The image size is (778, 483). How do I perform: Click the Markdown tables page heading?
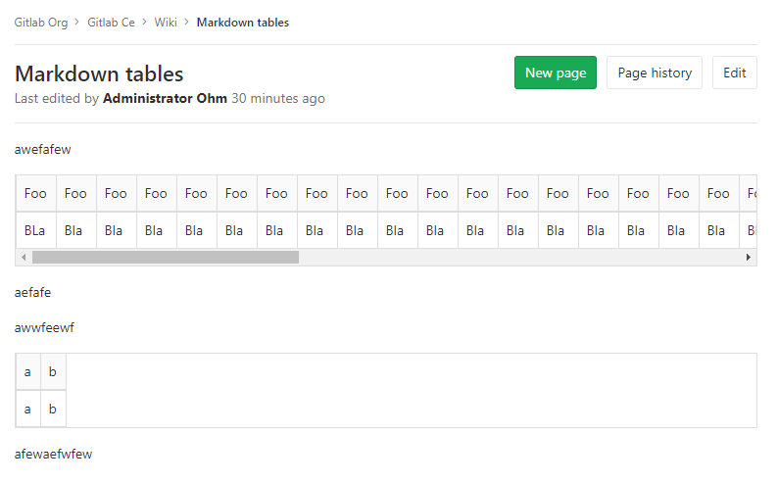[x=99, y=73]
